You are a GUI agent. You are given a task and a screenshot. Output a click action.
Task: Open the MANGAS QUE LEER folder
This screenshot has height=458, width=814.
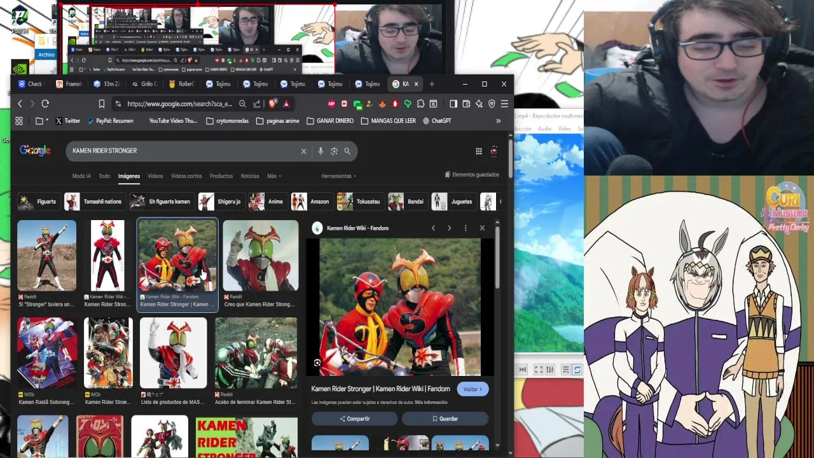388,121
